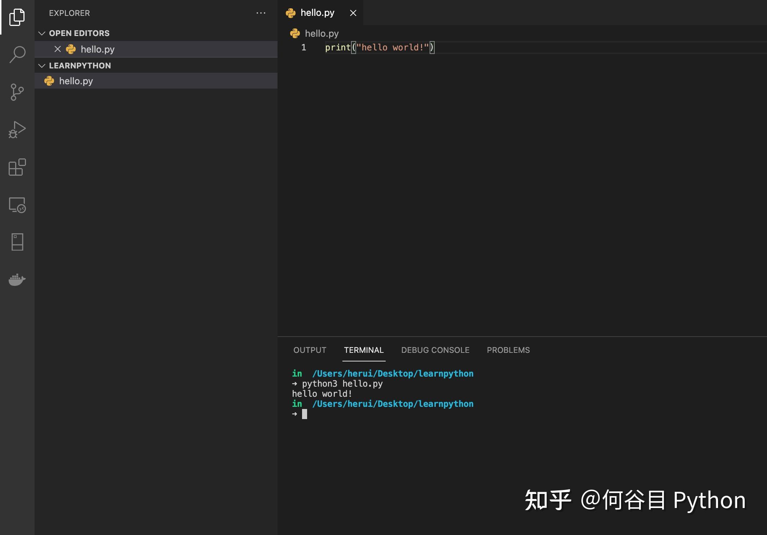
Task: Switch to the OUTPUT tab
Action: [x=309, y=350]
